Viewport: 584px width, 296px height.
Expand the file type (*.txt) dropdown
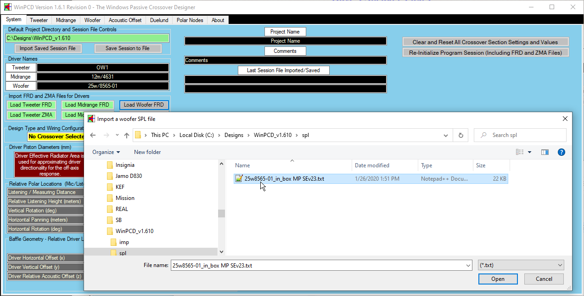pos(560,265)
